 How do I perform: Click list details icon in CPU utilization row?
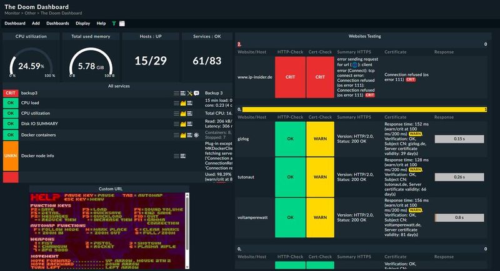click(x=190, y=114)
